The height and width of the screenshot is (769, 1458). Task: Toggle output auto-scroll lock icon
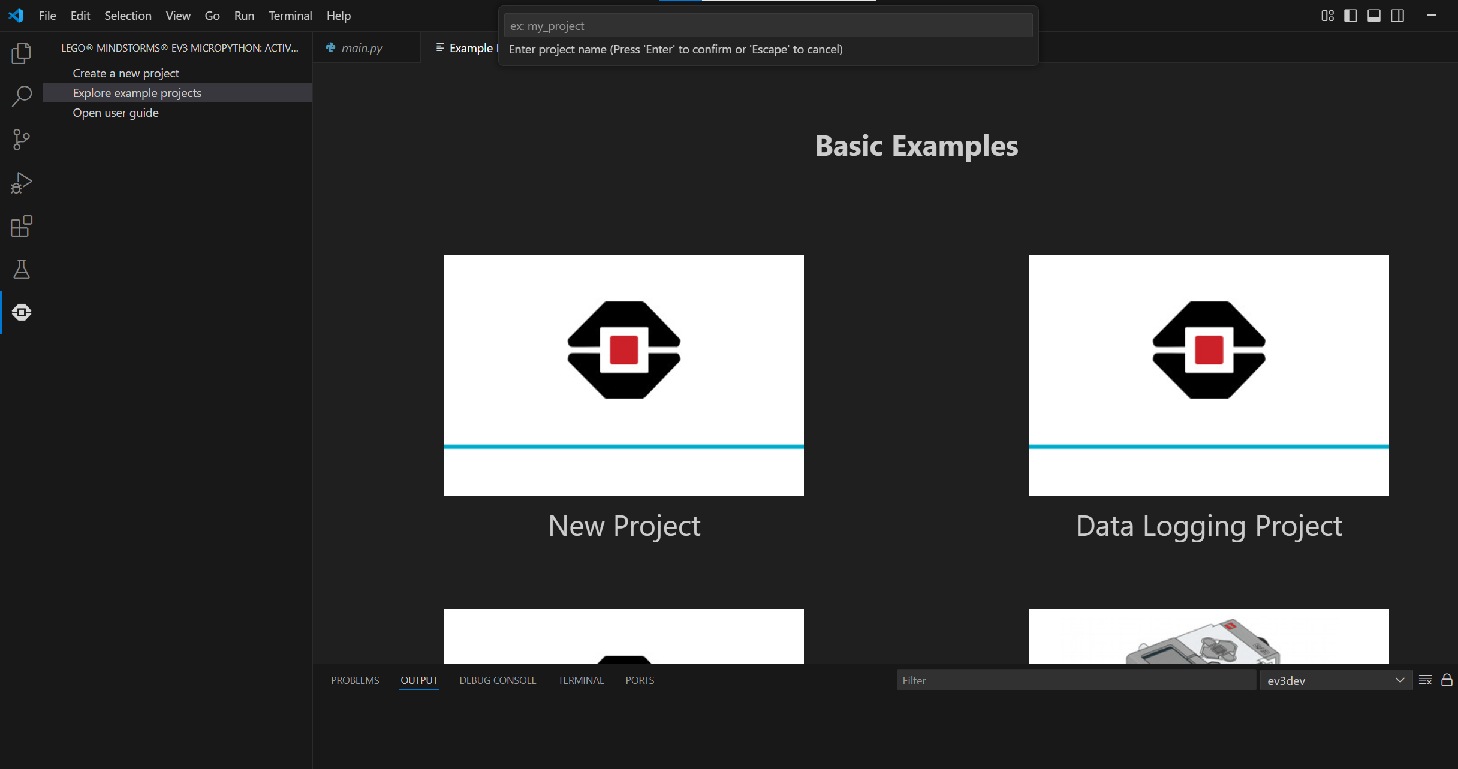tap(1447, 680)
